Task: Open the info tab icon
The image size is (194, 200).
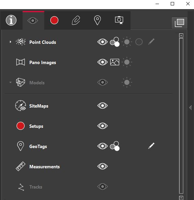Action: pyautogui.click(x=11, y=20)
